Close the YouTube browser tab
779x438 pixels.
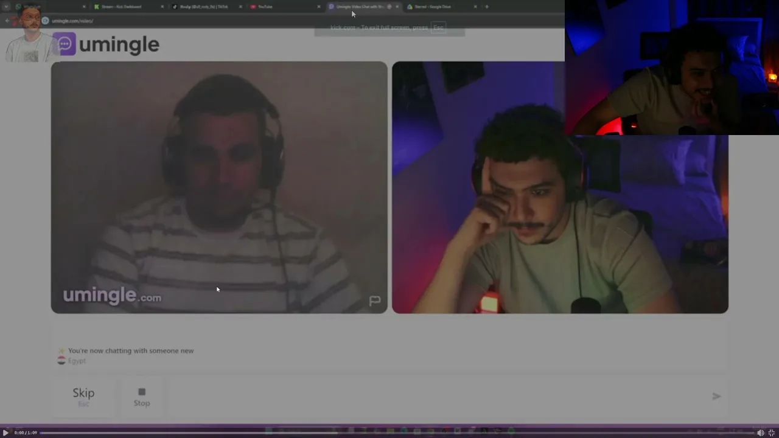pyautogui.click(x=318, y=7)
